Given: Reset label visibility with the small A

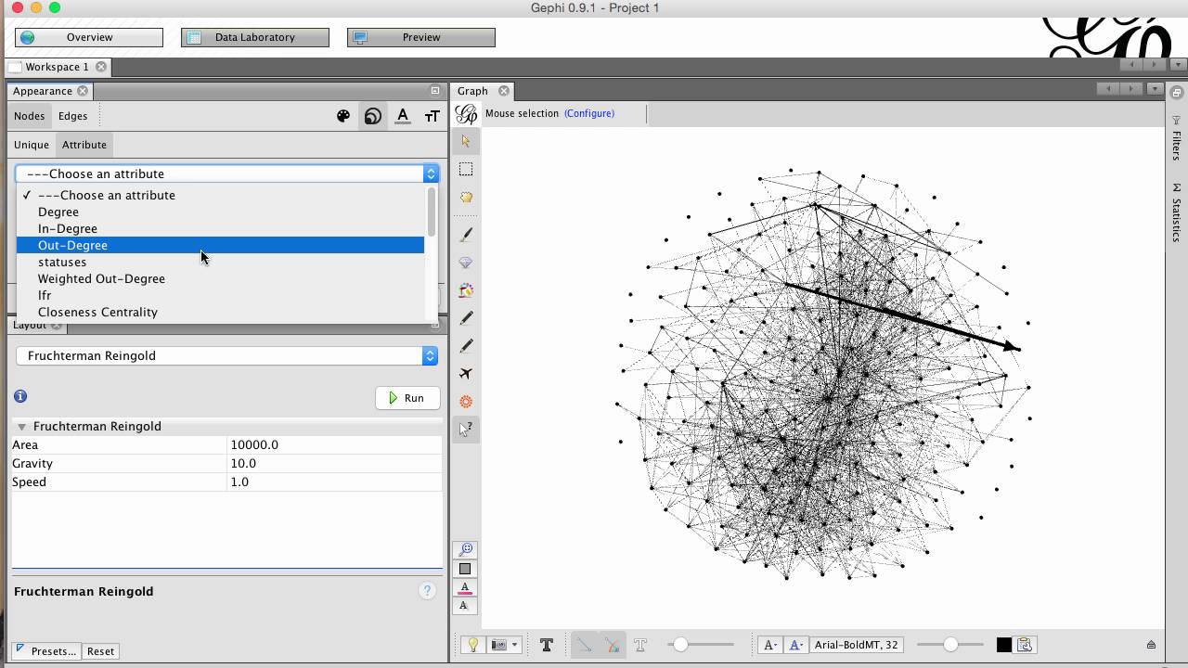Looking at the screenshot, I should [465, 606].
